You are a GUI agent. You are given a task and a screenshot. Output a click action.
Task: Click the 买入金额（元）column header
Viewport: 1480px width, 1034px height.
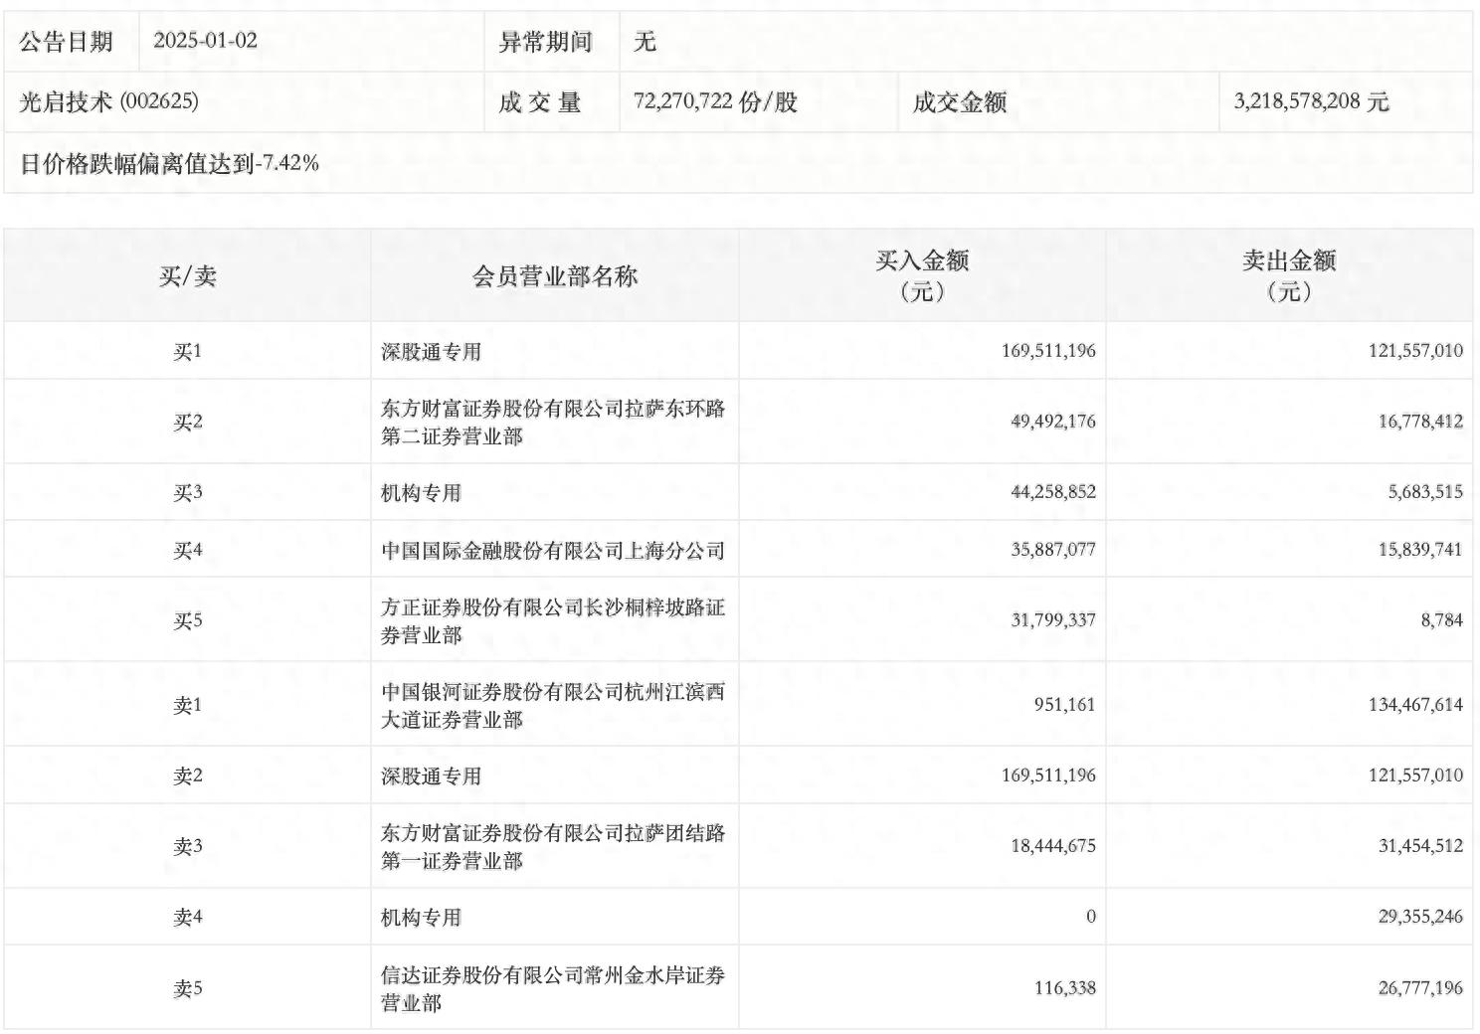[922, 276]
